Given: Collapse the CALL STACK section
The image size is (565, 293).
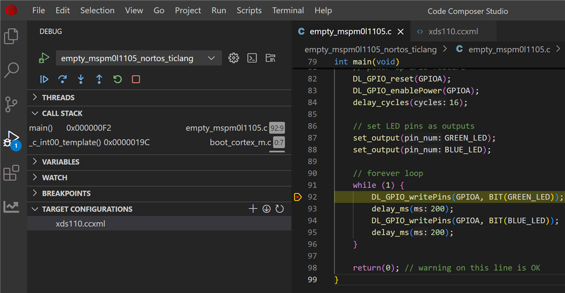Looking at the screenshot, I should point(35,113).
